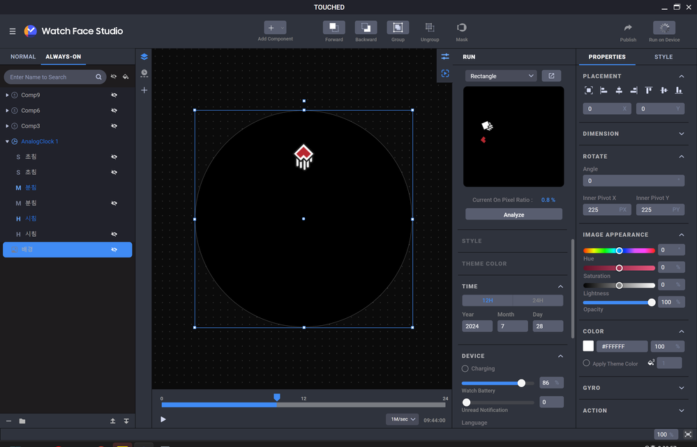Click the Angle input field

[x=634, y=180]
